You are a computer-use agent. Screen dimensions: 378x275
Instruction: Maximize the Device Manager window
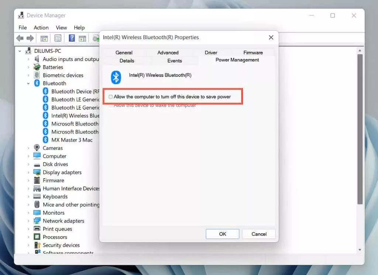pyautogui.click(x=333, y=15)
